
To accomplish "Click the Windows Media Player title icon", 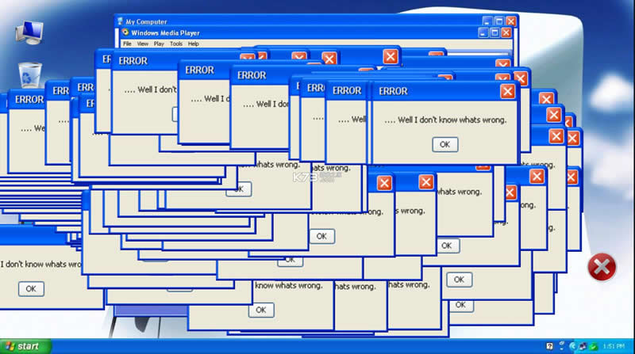I will coord(125,32).
